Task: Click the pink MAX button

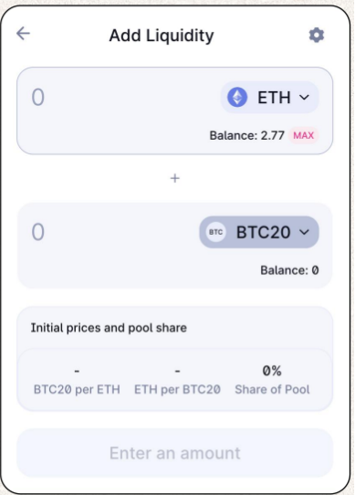Action: pos(304,135)
